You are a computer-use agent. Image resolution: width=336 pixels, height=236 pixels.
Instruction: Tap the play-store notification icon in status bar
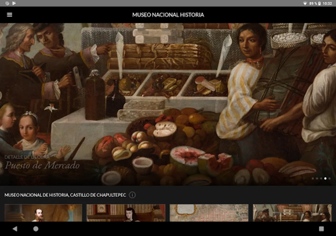click(x=14, y=3)
